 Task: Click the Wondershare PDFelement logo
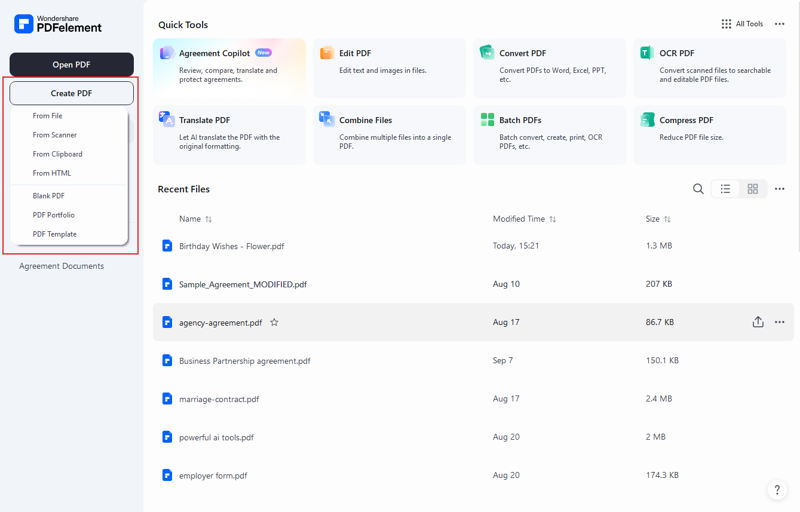[58, 24]
